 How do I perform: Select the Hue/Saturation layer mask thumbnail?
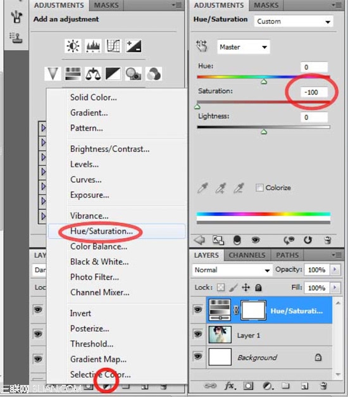tap(253, 310)
